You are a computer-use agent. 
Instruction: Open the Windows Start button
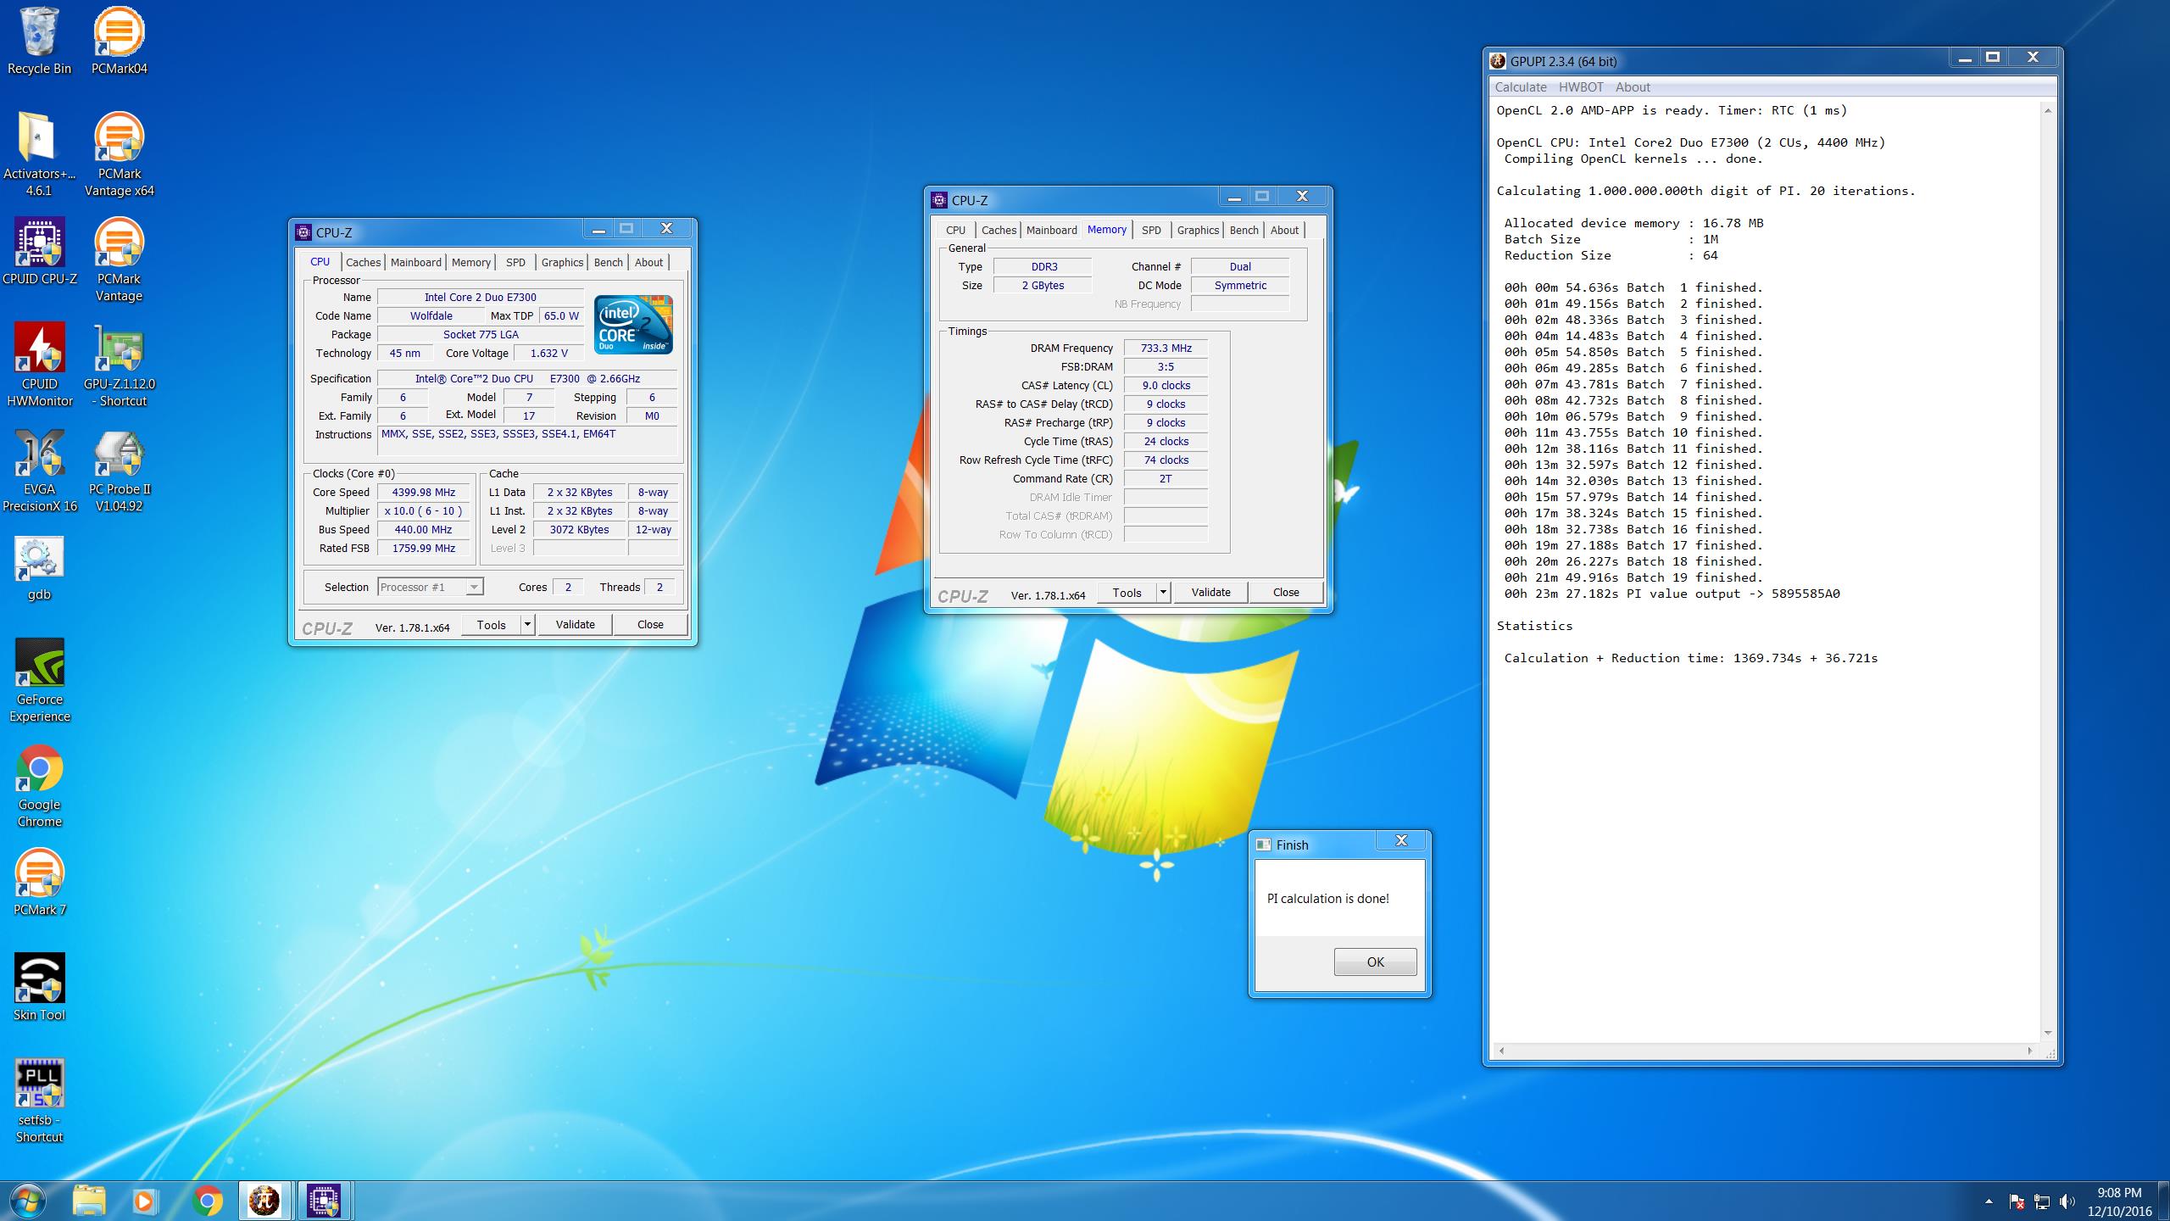26,1201
